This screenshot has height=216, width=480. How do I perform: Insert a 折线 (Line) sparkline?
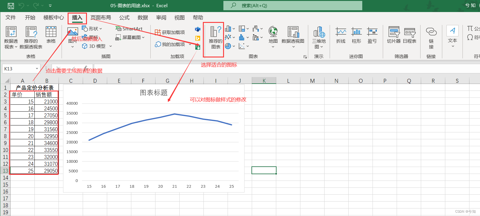click(x=341, y=35)
